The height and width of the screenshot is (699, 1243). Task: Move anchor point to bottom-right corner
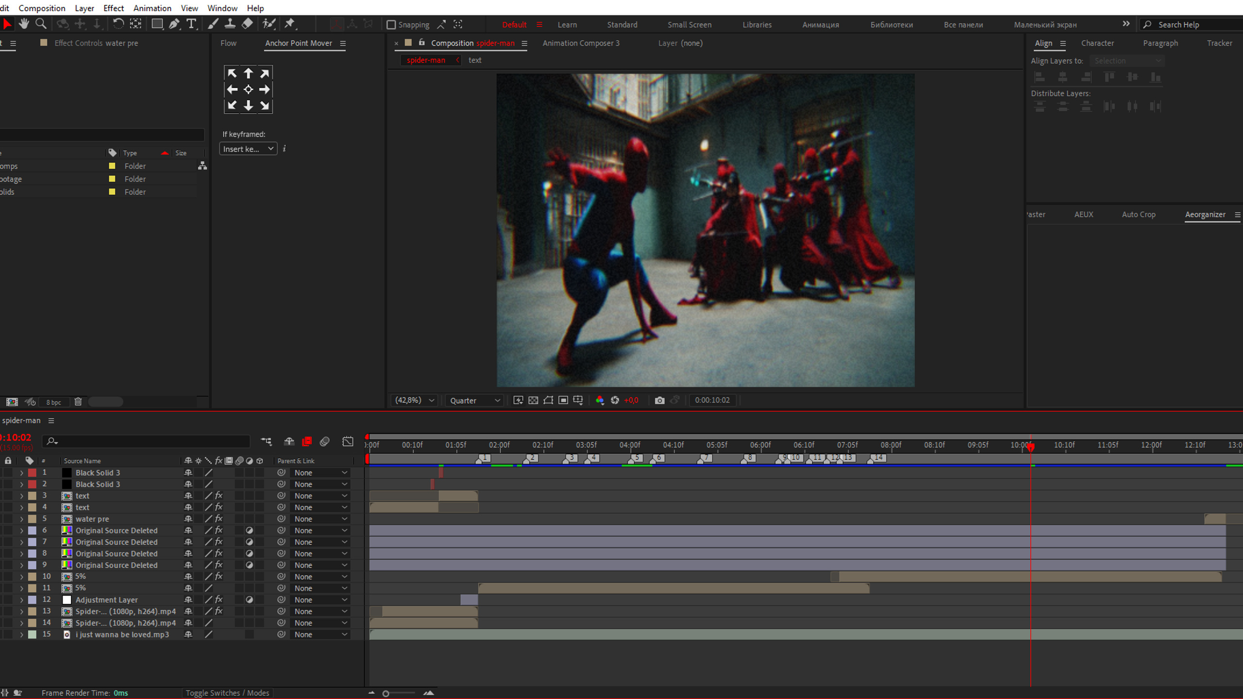(x=265, y=105)
